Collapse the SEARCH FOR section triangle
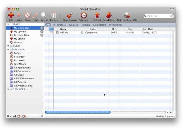186x130 pixels. pyautogui.click(x=8, y=50)
